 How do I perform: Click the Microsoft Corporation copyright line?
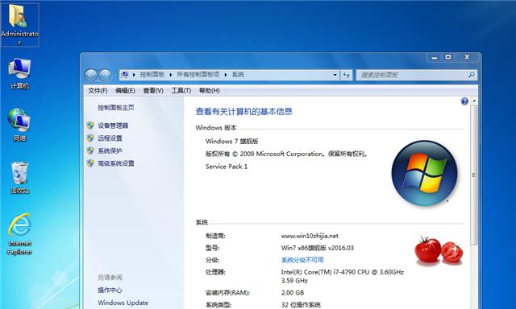pos(286,154)
